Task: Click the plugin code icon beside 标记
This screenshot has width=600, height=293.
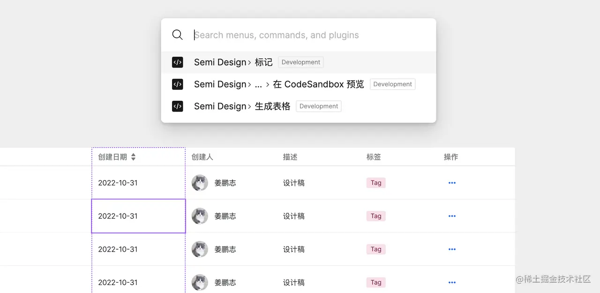Action: (177, 62)
